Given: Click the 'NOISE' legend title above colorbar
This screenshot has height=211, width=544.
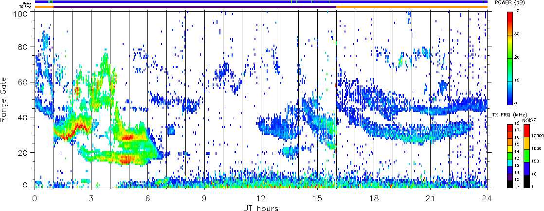Looking at the screenshot, I should 529,120.
